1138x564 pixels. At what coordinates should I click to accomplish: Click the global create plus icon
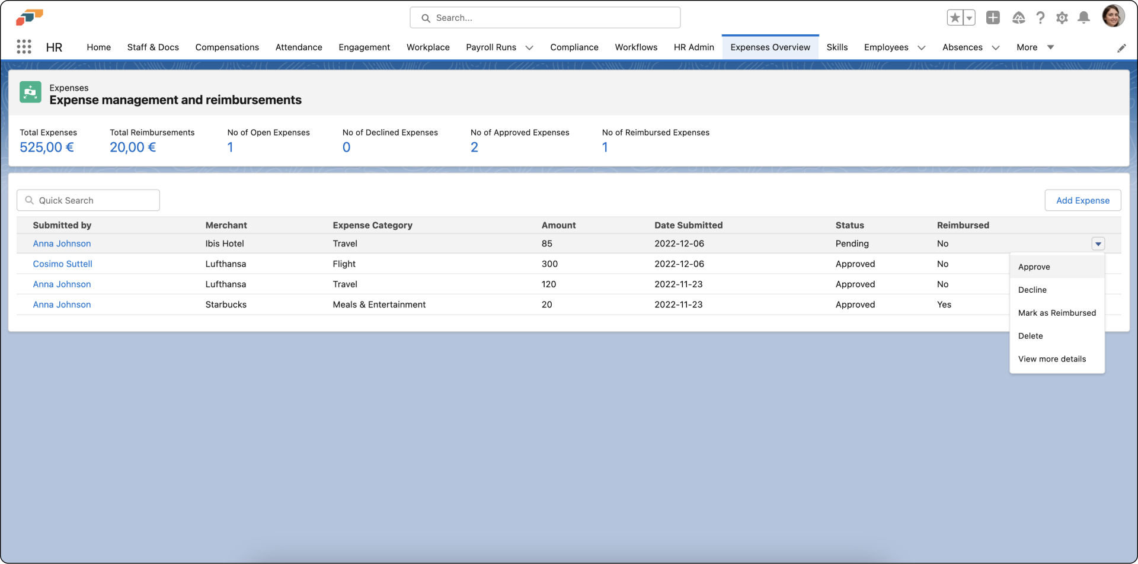pyautogui.click(x=993, y=18)
